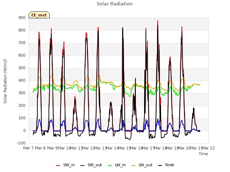Click the Solar Radiation chart title
This screenshot has height=172, width=230.
tap(115, 4)
